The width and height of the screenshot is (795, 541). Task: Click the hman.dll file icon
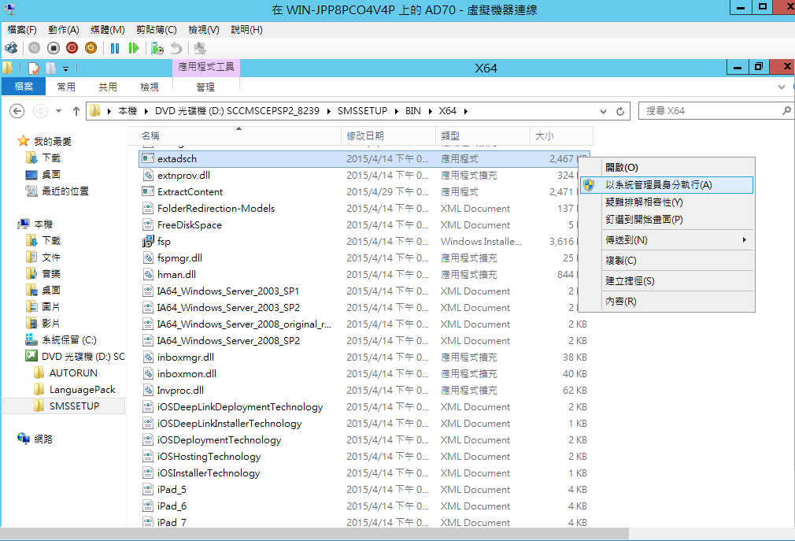[x=148, y=274]
